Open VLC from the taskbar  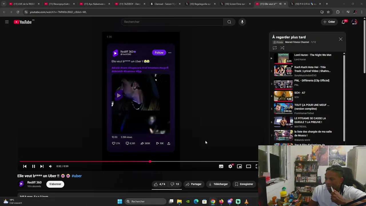246,201
